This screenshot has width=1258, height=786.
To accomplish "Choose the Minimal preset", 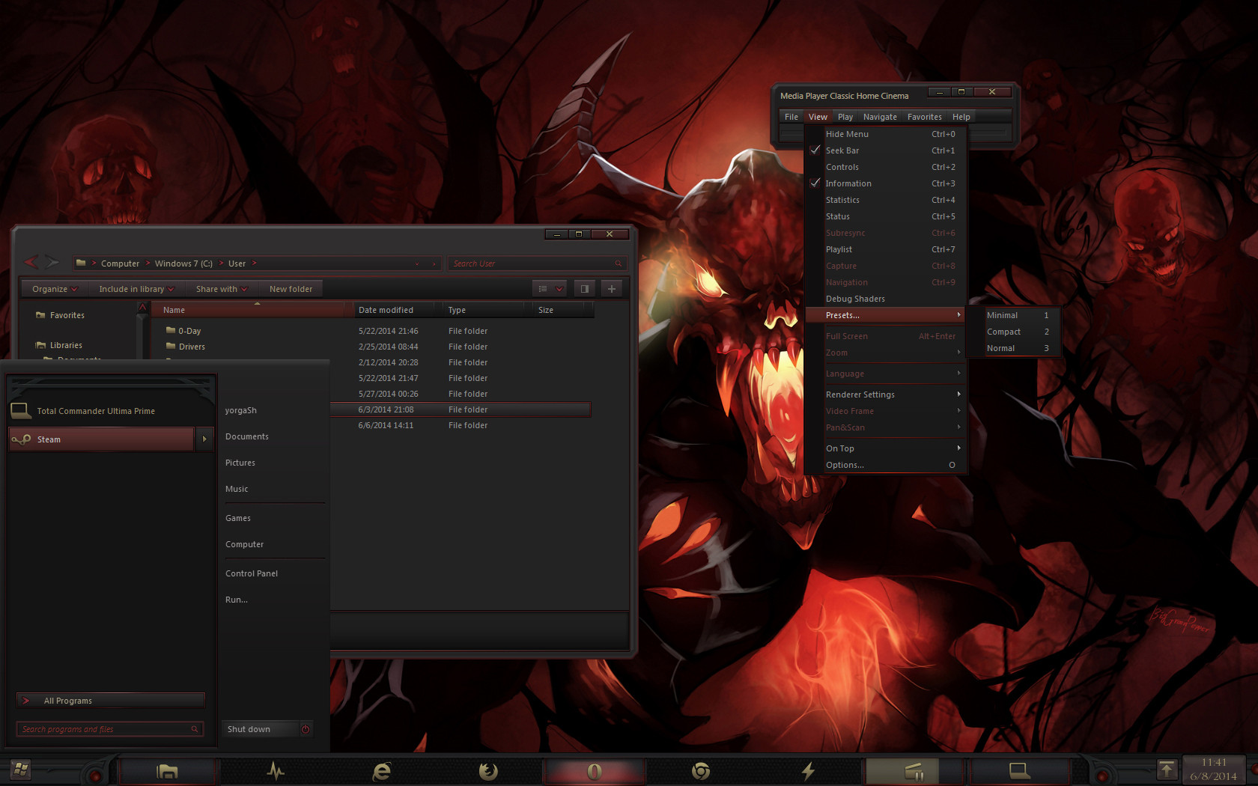I will pyautogui.click(x=1013, y=315).
